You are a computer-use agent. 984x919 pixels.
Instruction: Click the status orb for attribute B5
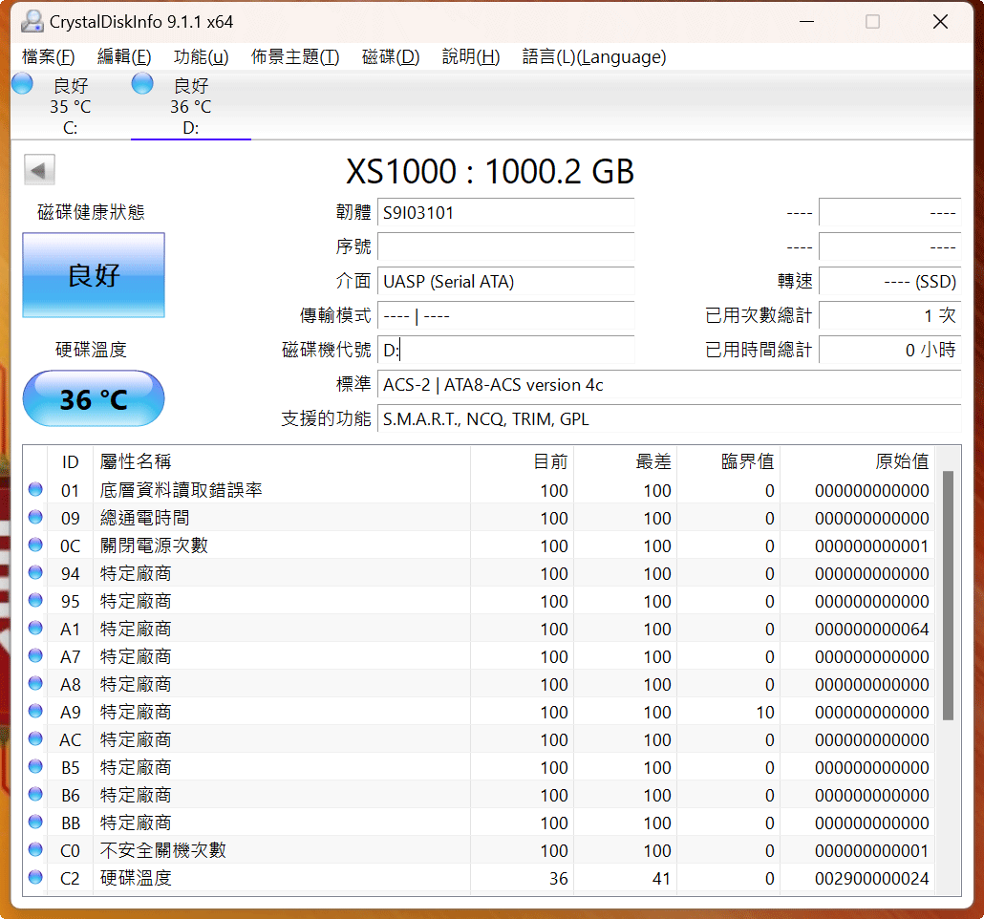point(35,766)
